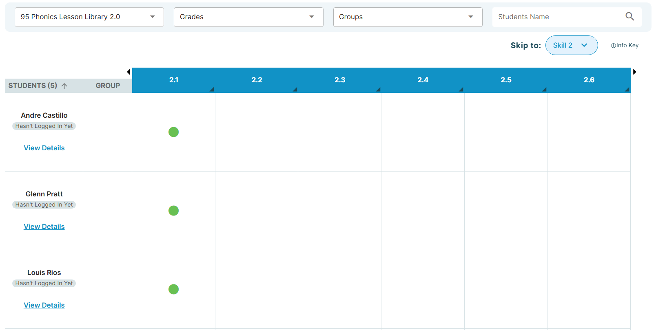This screenshot has height=330, width=656.
Task: Expand column 2.3 corner triangle
Action: [x=378, y=90]
